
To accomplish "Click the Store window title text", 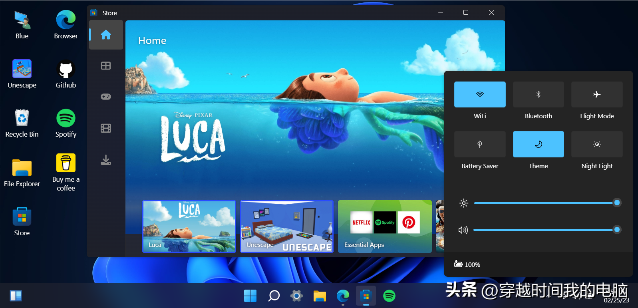I will pos(109,13).
